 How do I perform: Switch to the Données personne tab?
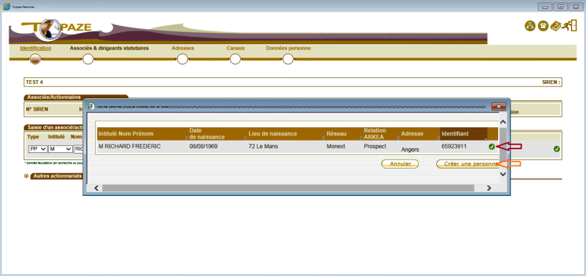coord(288,48)
